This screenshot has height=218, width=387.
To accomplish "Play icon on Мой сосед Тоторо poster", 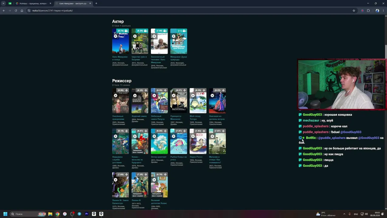I will 193,96.
